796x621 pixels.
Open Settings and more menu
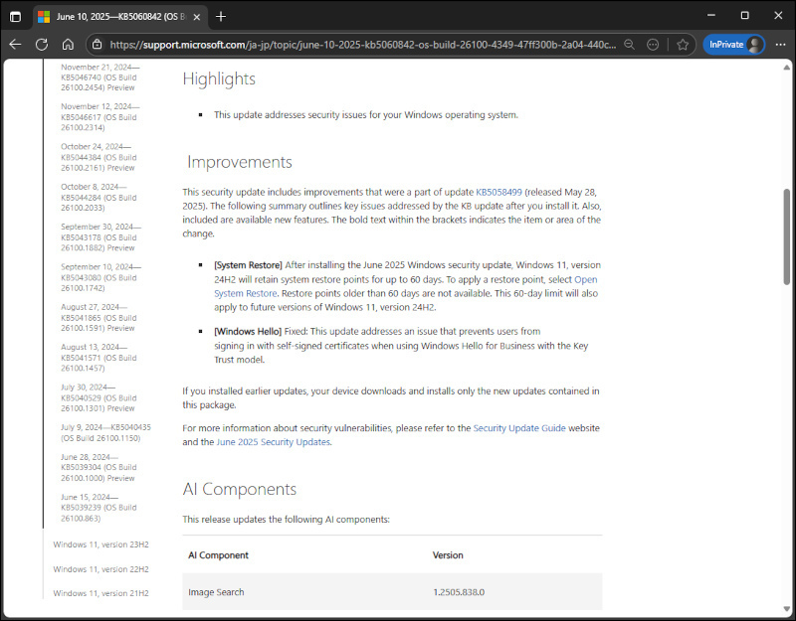780,45
